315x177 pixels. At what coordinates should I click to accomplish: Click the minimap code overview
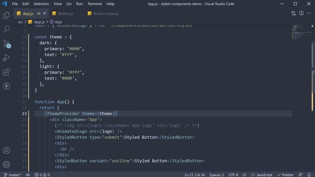tap(301, 32)
